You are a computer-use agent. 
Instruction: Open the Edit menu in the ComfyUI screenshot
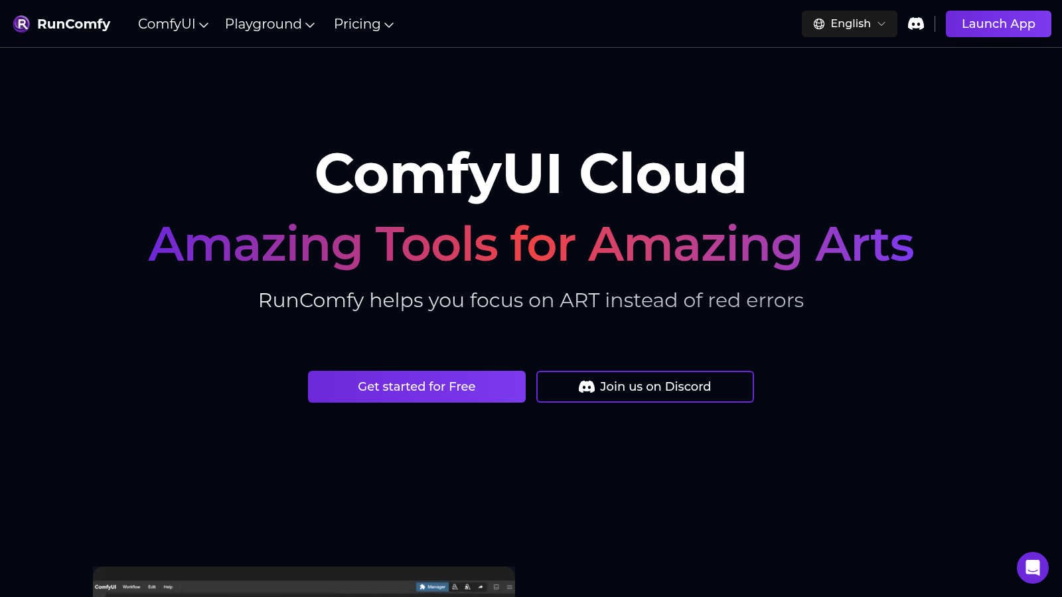click(151, 587)
